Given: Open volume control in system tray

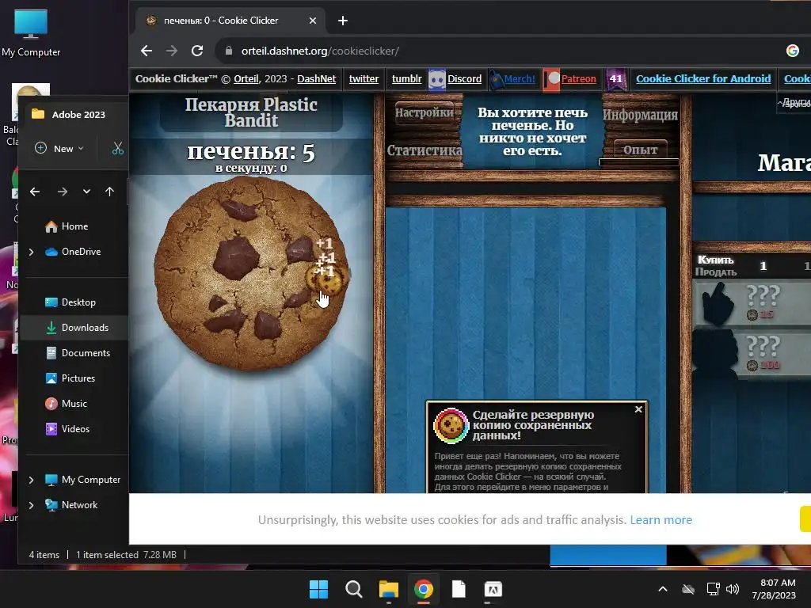Looking at the screenshot, I should [x=733, y=589].
